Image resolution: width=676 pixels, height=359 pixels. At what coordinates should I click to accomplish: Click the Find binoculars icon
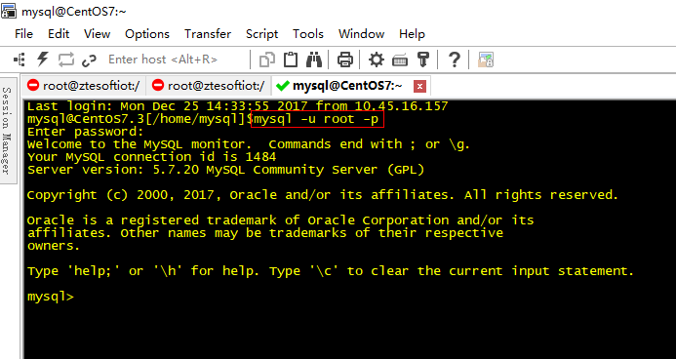click(x=314, y=60)
